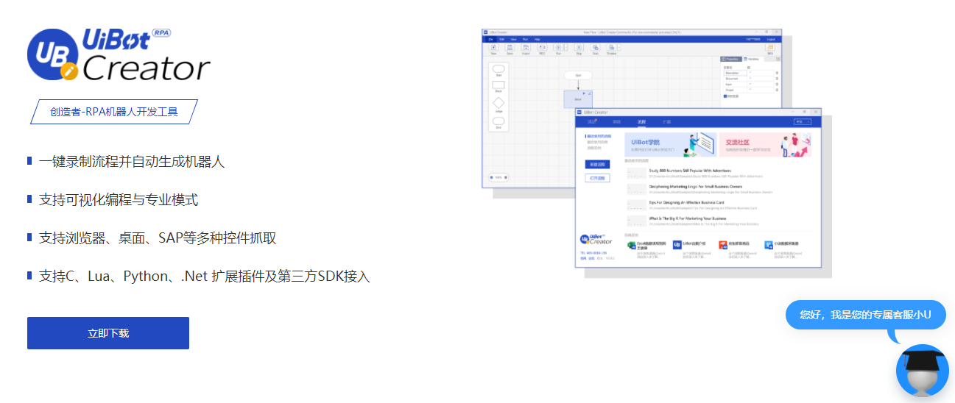The image size is (955, 403).
Task: Click Logout in the flow editor window
Action: click(x=771, y=39)
